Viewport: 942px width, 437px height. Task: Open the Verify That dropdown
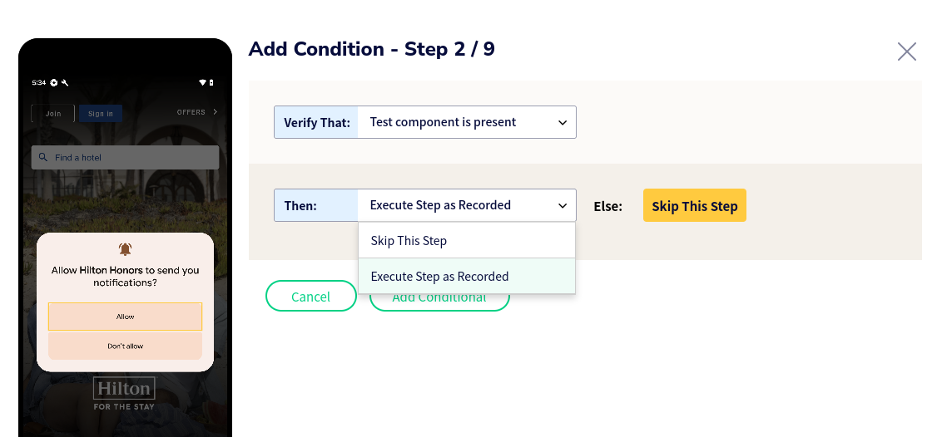(424, 122)
